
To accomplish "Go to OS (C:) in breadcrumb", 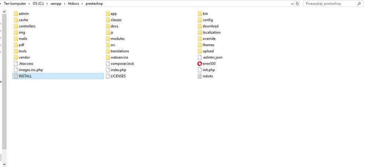I will point(38,4).
